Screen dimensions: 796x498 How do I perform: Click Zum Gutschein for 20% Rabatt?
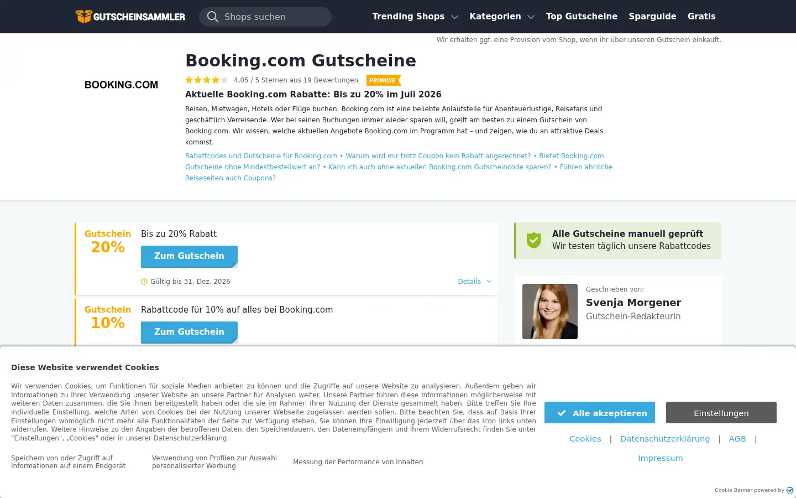pyautogui.click(x=189, y=256)
